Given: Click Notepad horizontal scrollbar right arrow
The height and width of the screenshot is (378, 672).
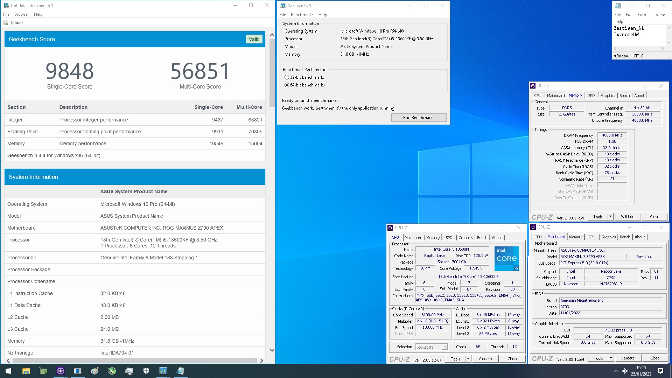Looking at the screenshot, I should tap(663, 49).
